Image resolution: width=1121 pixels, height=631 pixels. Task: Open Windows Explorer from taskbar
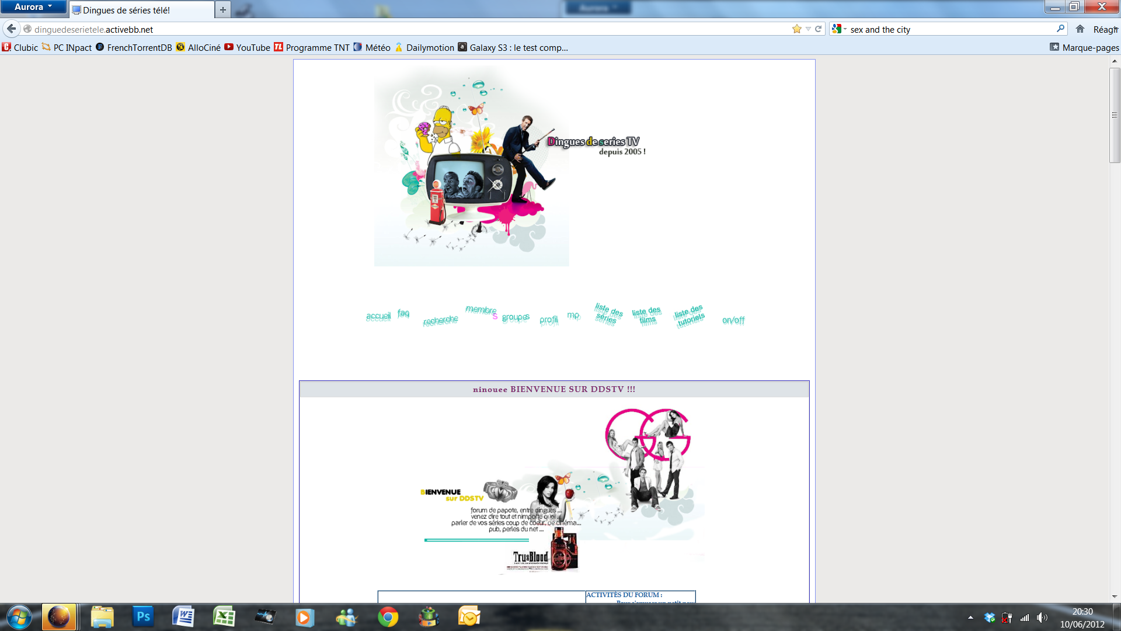coord(102,617)
